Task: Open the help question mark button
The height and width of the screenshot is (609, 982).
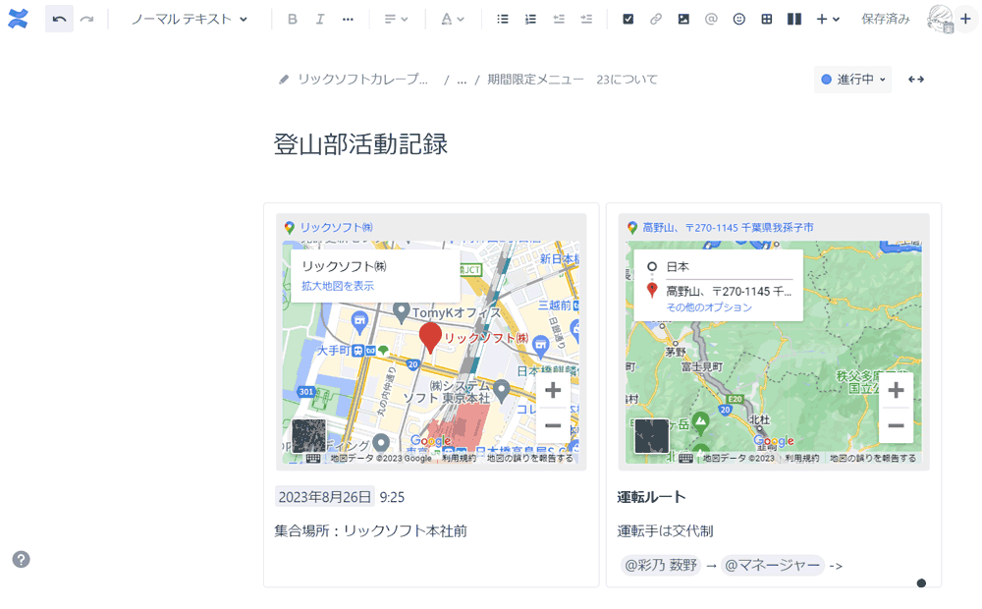Action: pos(22,560)
